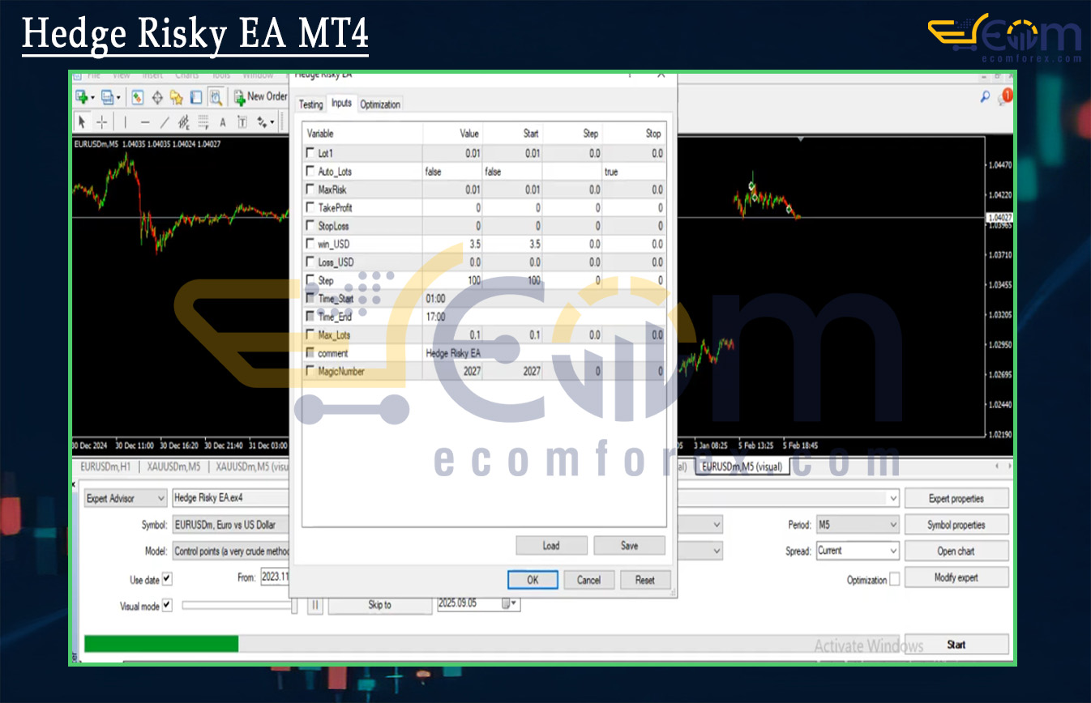
Task: Choose the trendline drawing tool
Action: click(165, 122)
